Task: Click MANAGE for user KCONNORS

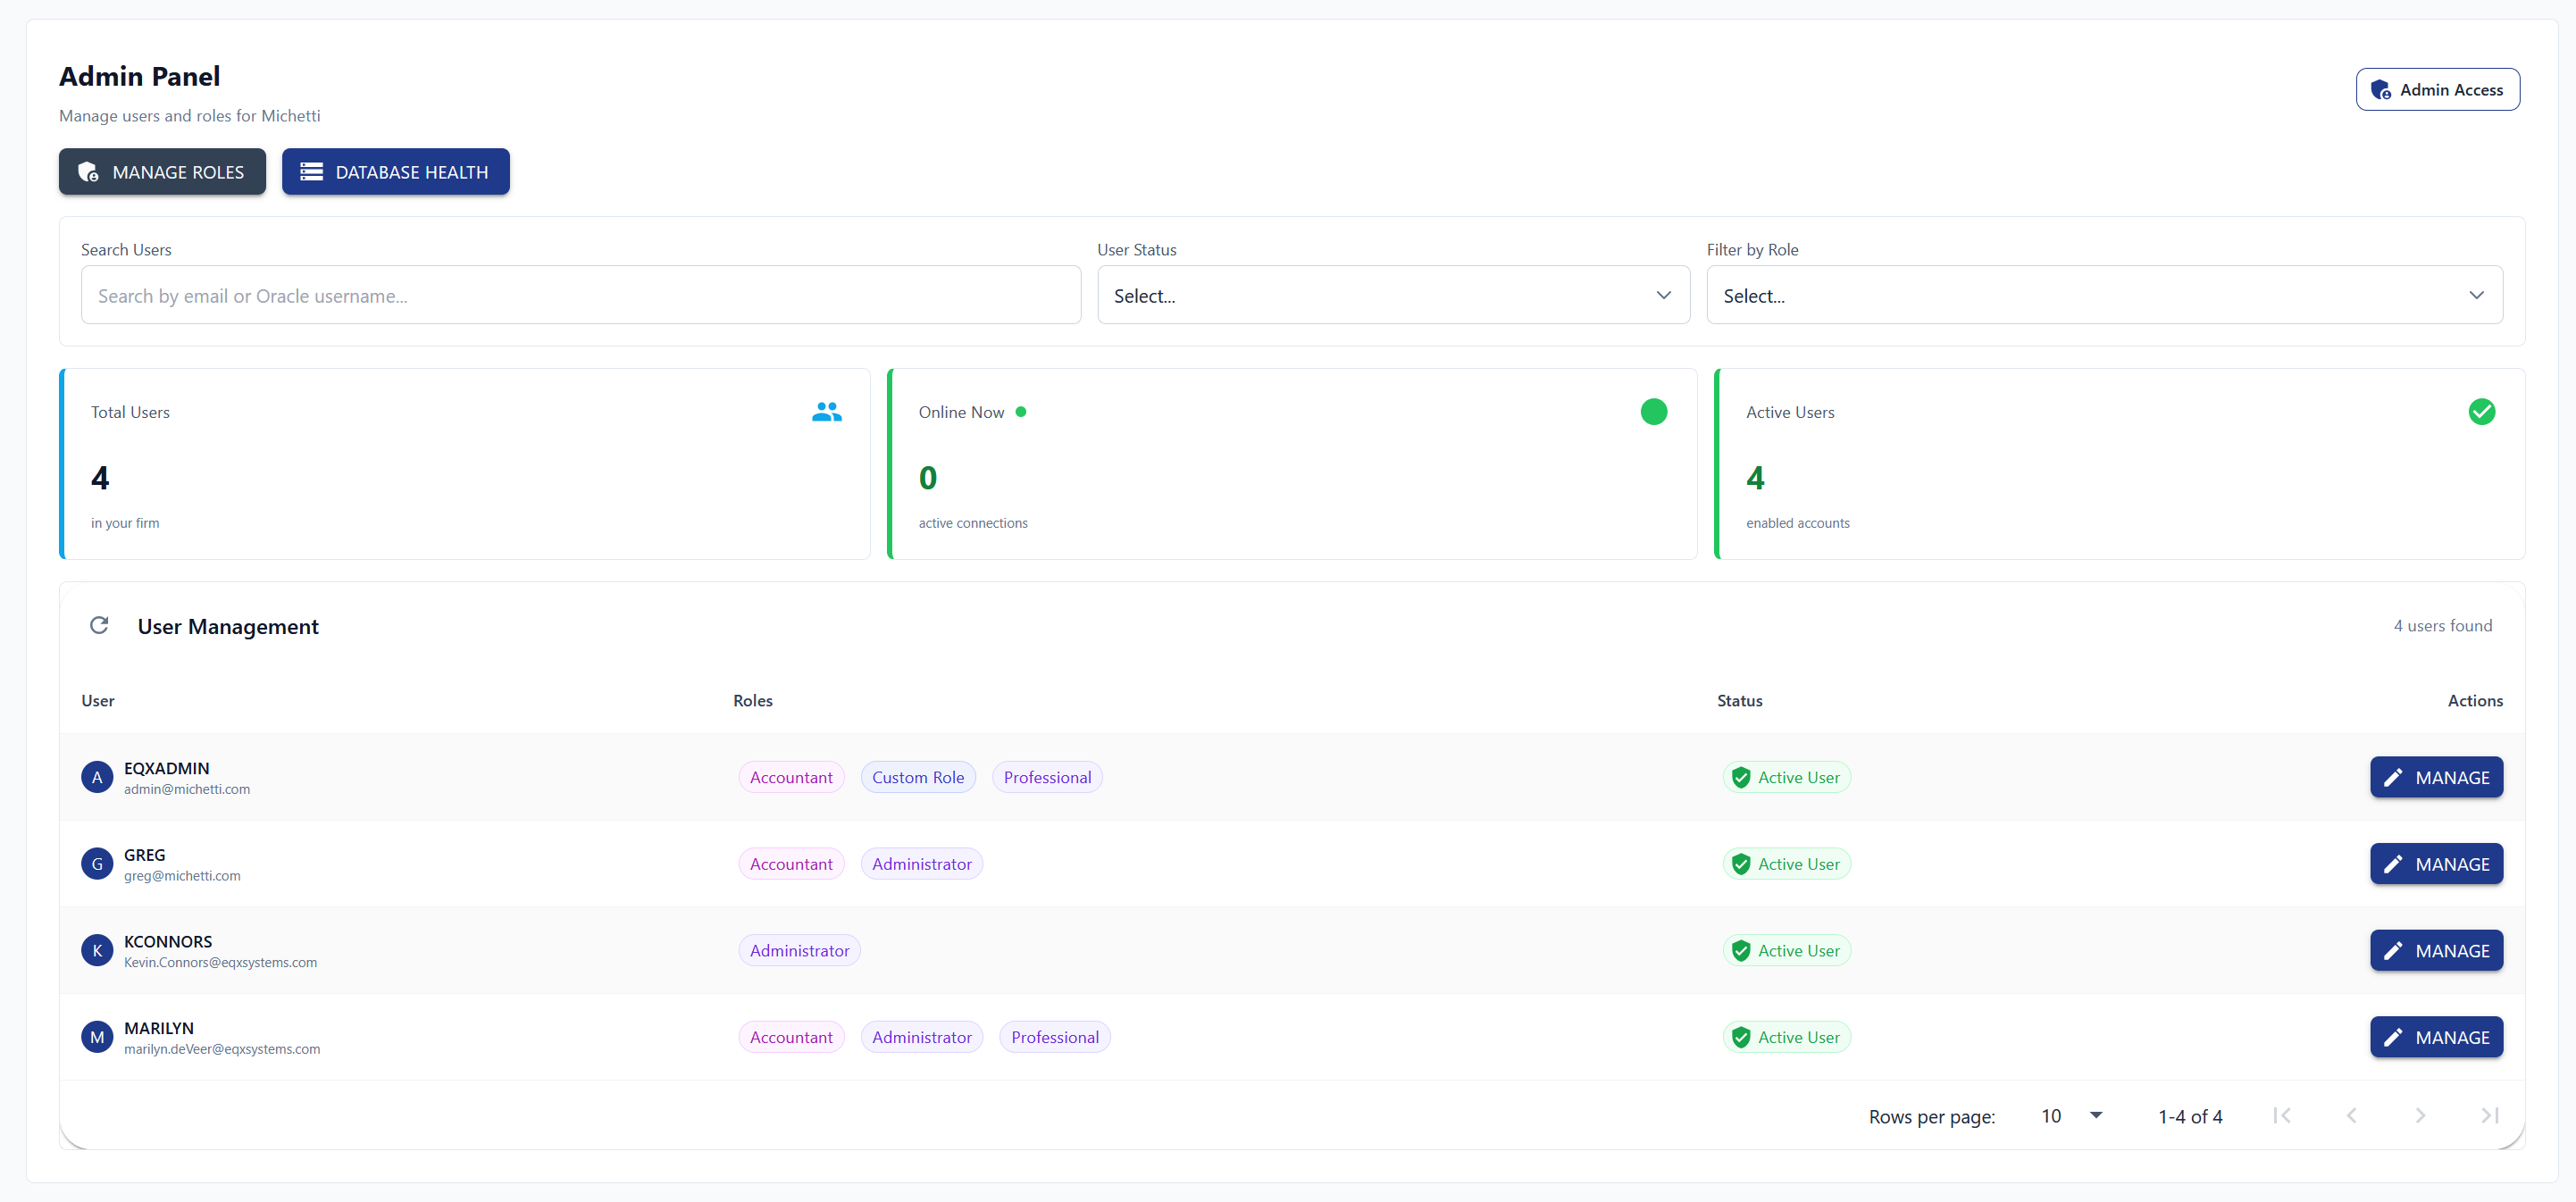Action: 2437,950
